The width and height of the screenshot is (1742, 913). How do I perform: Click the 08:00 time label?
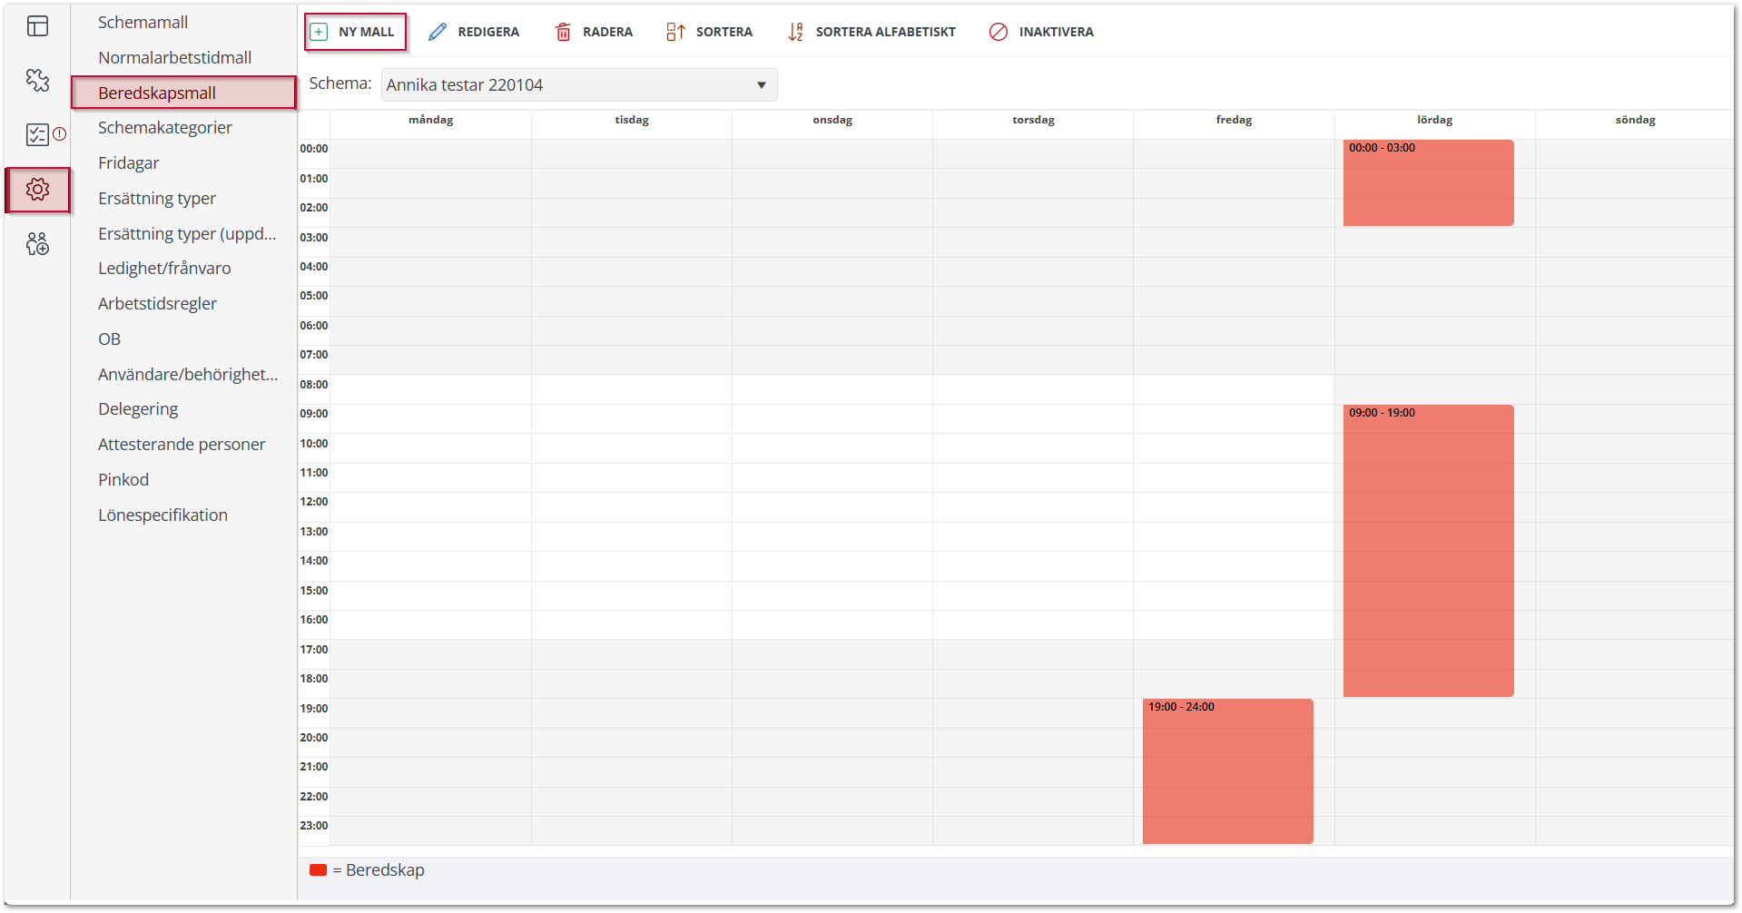pos(314,385)
